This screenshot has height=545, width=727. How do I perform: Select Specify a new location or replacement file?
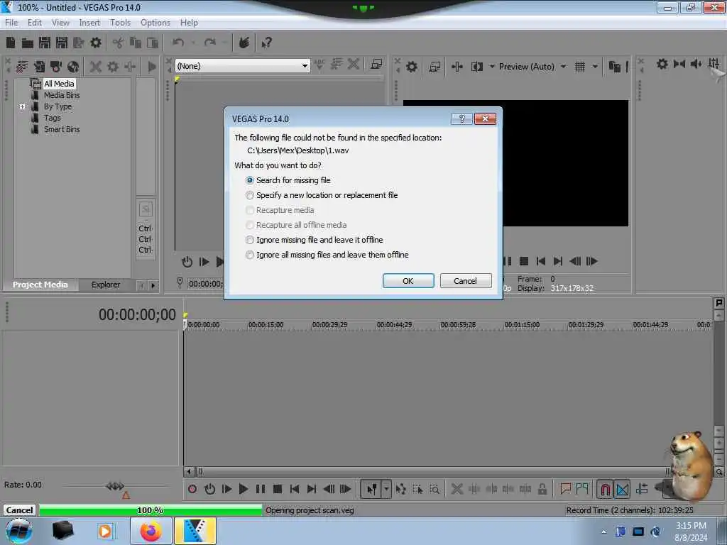pos(322,195)
